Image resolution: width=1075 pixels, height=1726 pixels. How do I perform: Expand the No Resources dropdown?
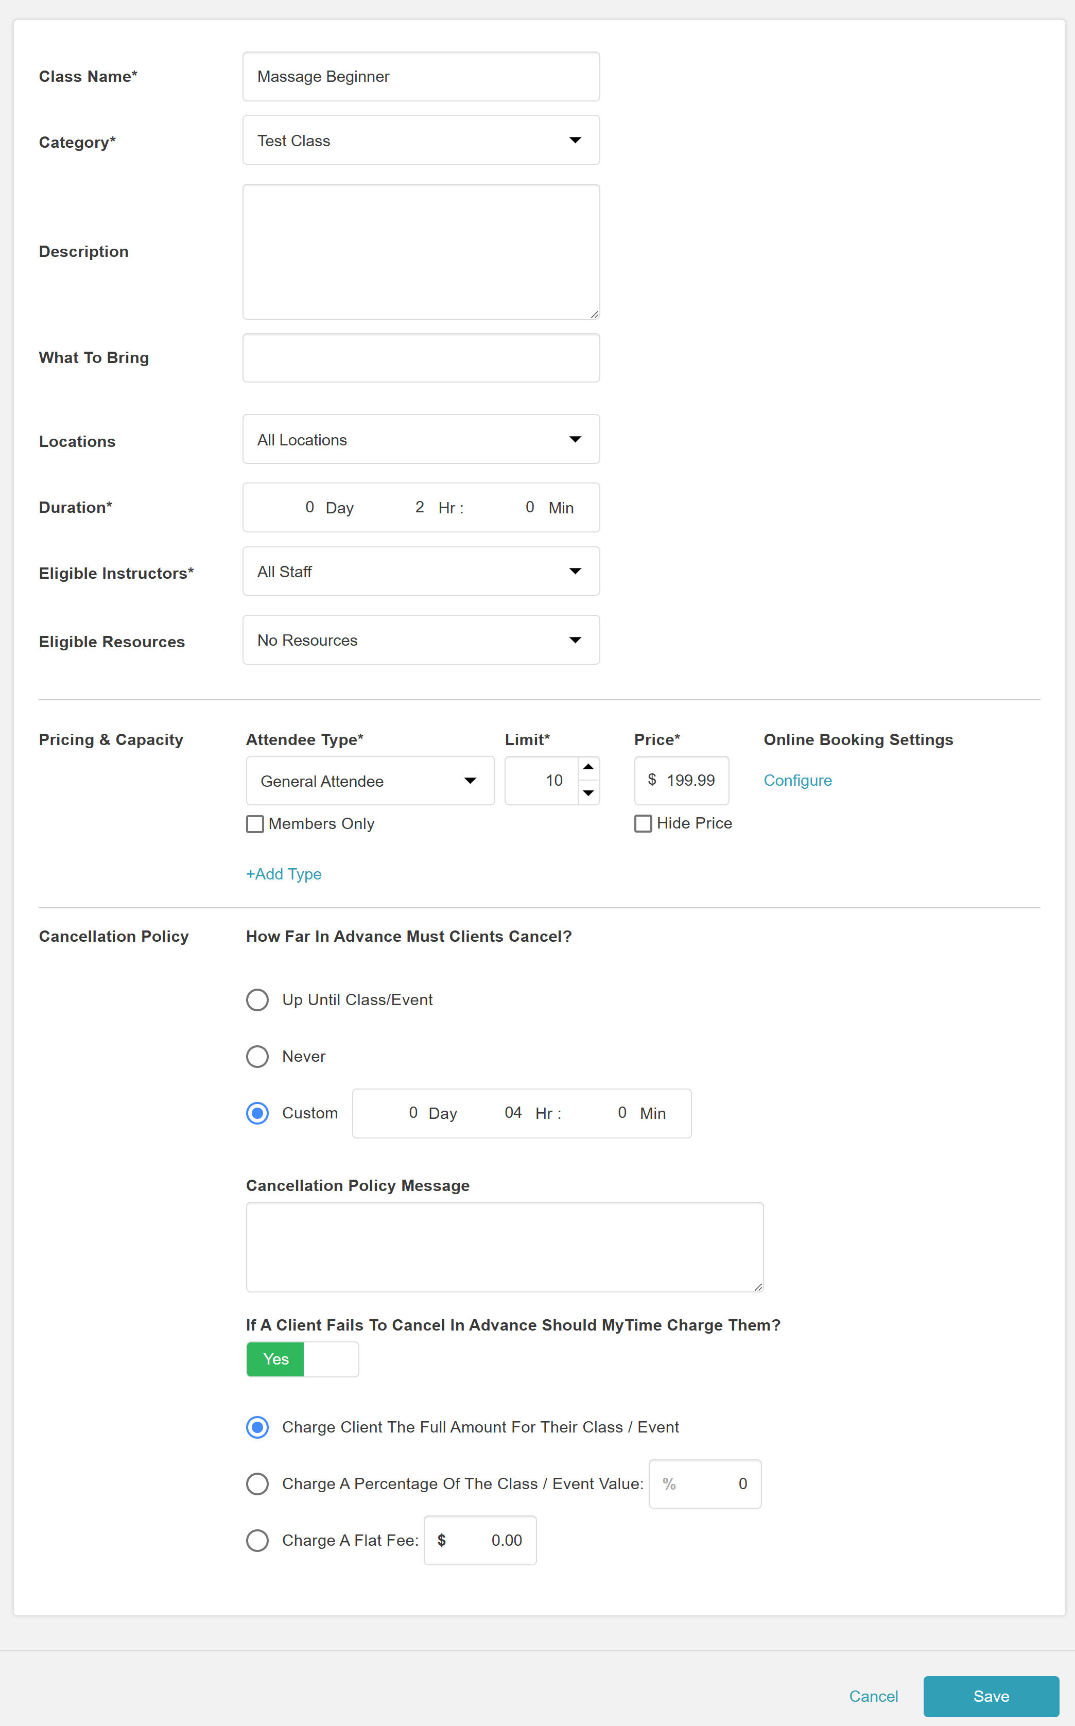coord(421,640)
